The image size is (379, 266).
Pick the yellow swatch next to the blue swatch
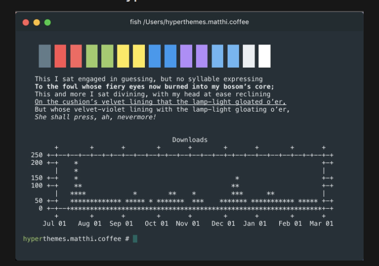coord(139,56)
